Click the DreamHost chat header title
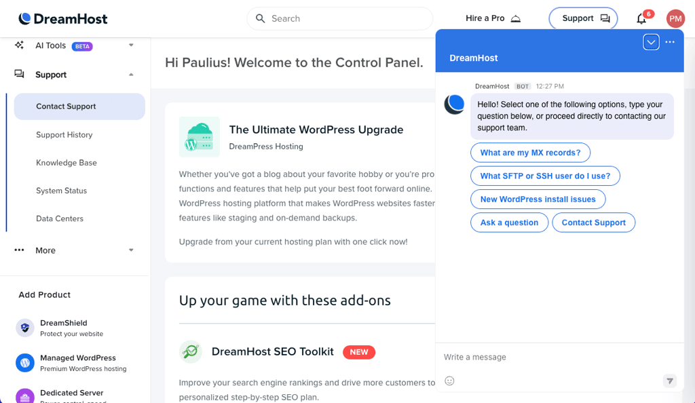The height and width of the screenshot is (403, 695). tap(473, 58)
